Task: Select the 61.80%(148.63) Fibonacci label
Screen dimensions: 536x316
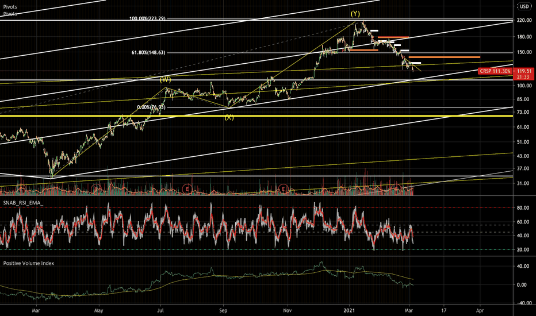Action: pos(148,53)
